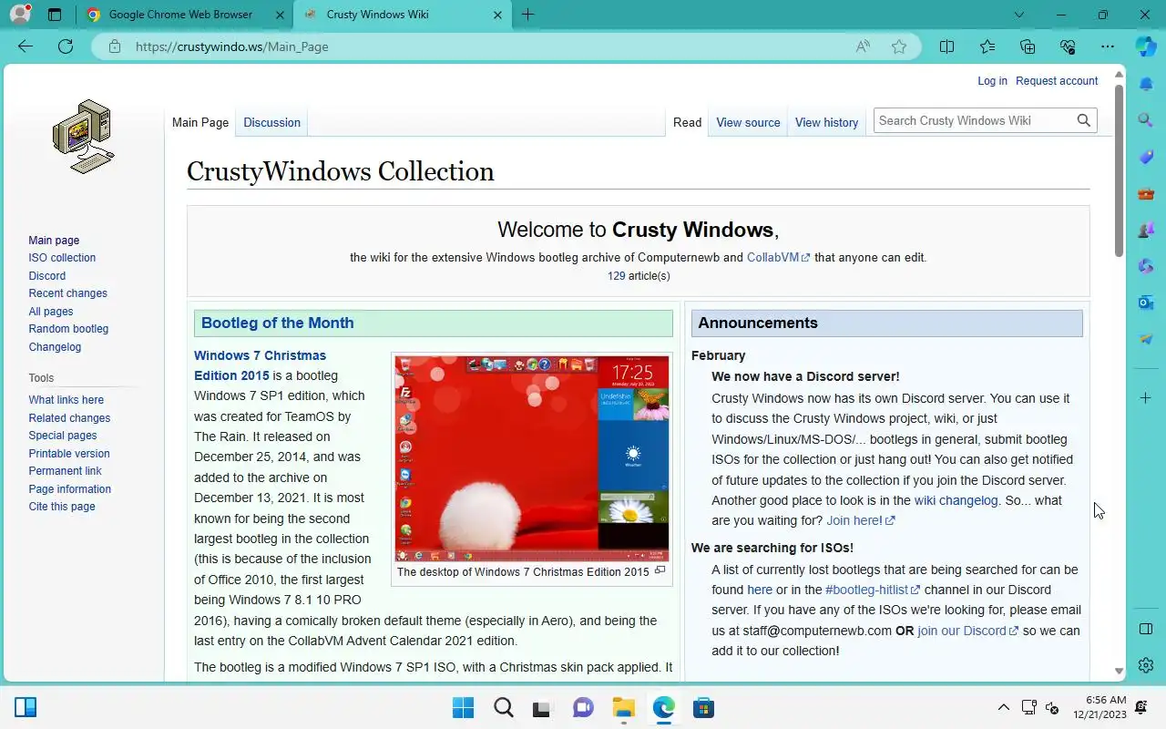
Task: Select the Main Page wiki tab
Action: click(200, 122)
